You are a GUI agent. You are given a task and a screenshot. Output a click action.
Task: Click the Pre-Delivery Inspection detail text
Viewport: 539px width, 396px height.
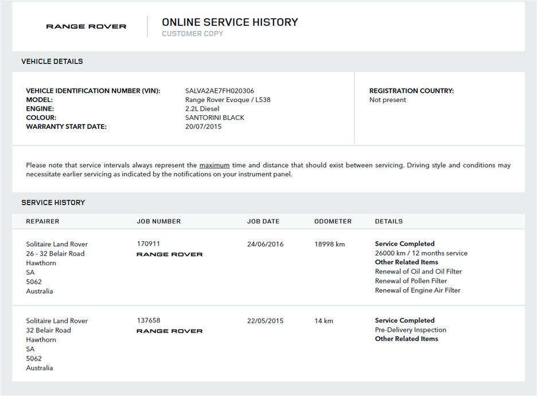point(411,330)
